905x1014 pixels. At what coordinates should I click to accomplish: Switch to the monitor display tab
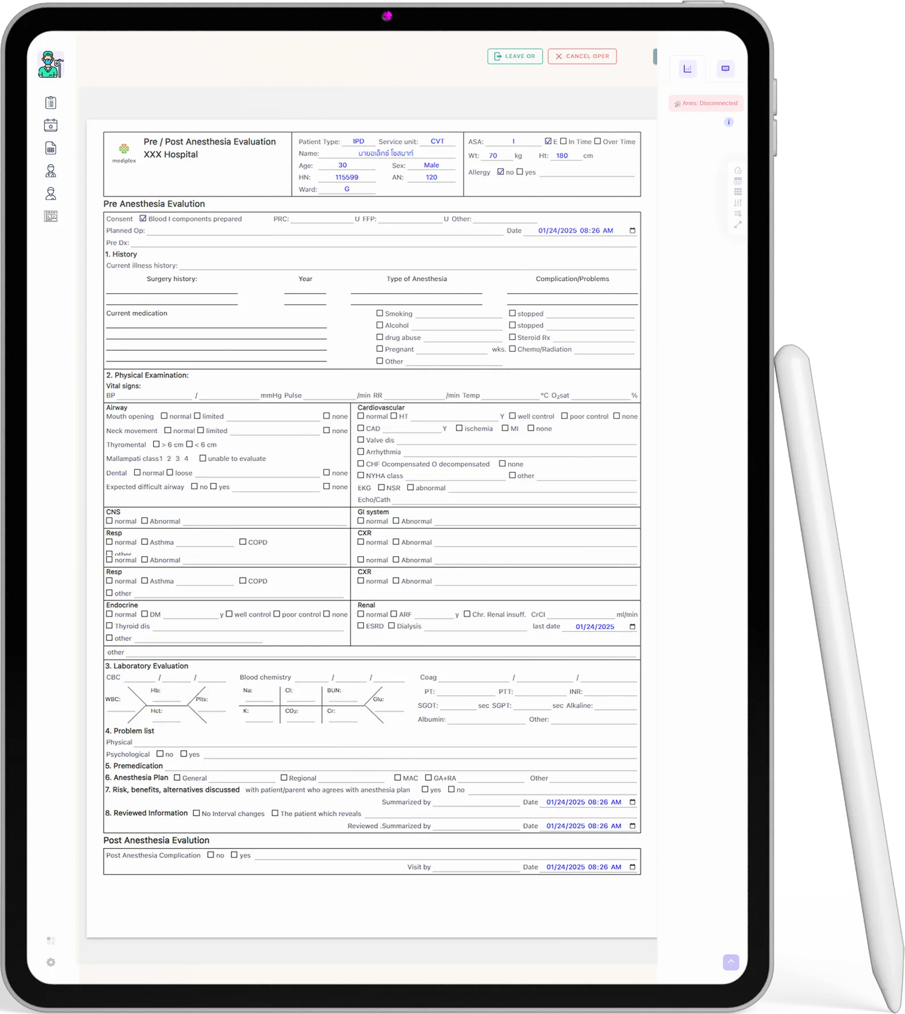[725, 69]
